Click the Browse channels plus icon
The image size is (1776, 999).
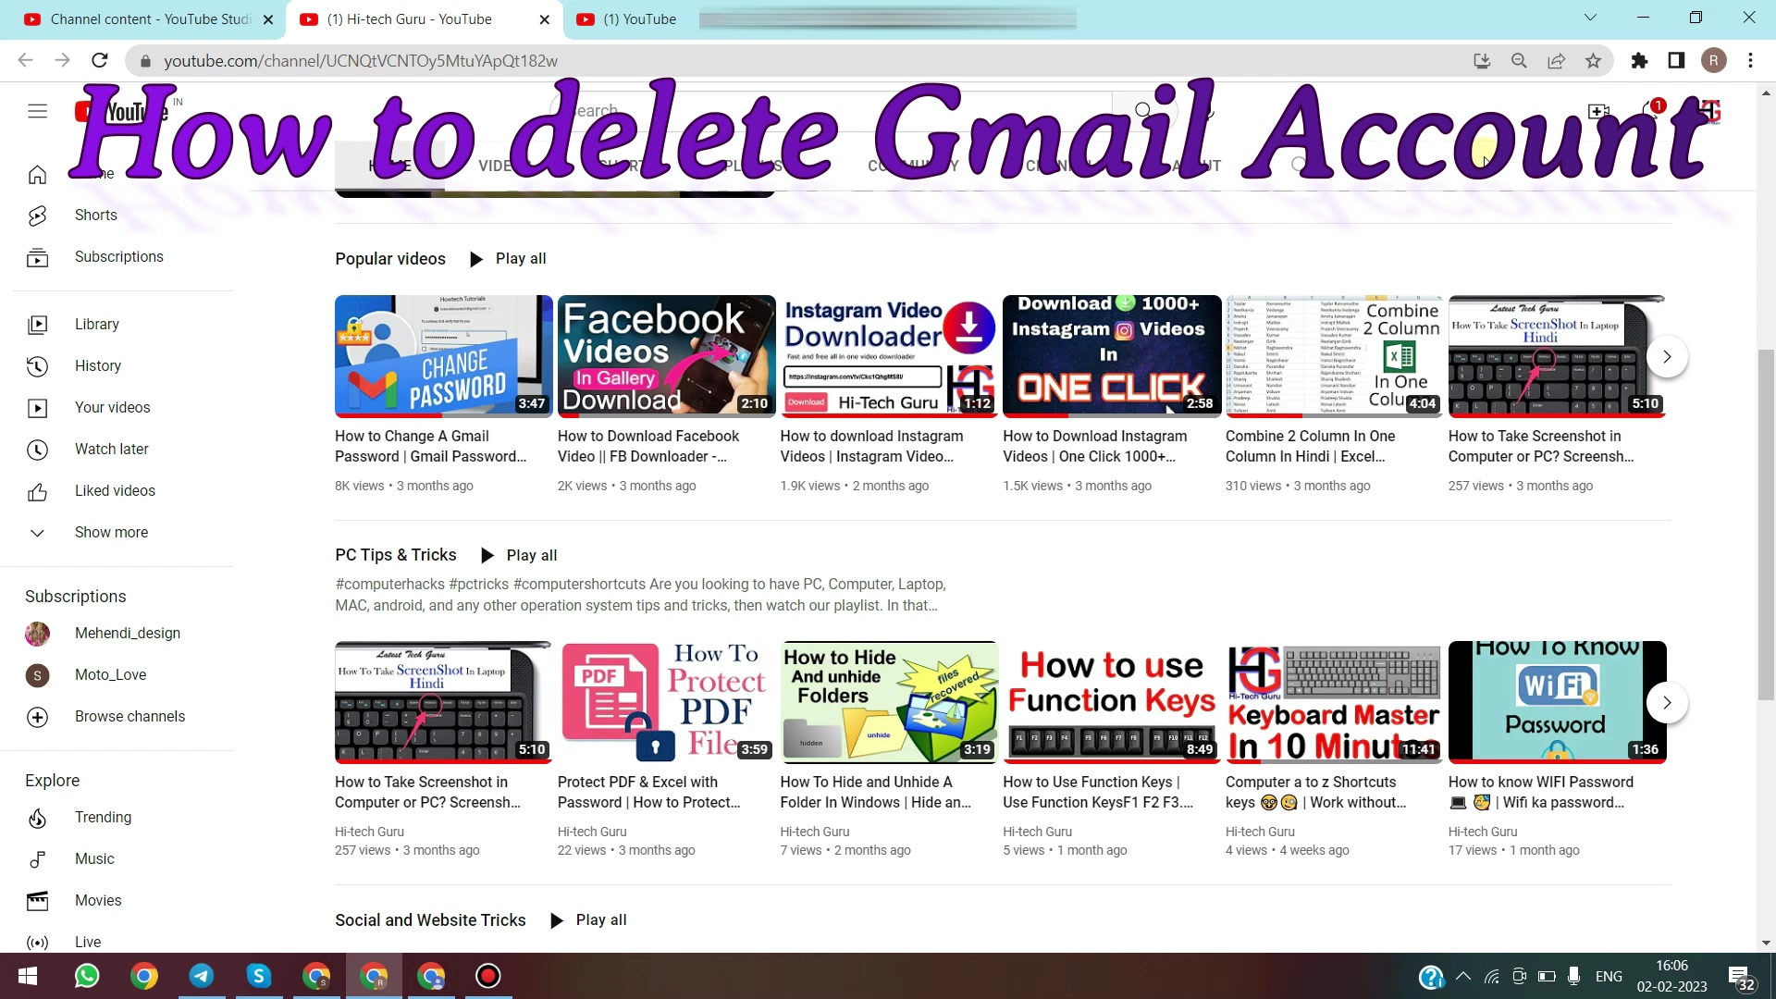[x=37, y=717]
